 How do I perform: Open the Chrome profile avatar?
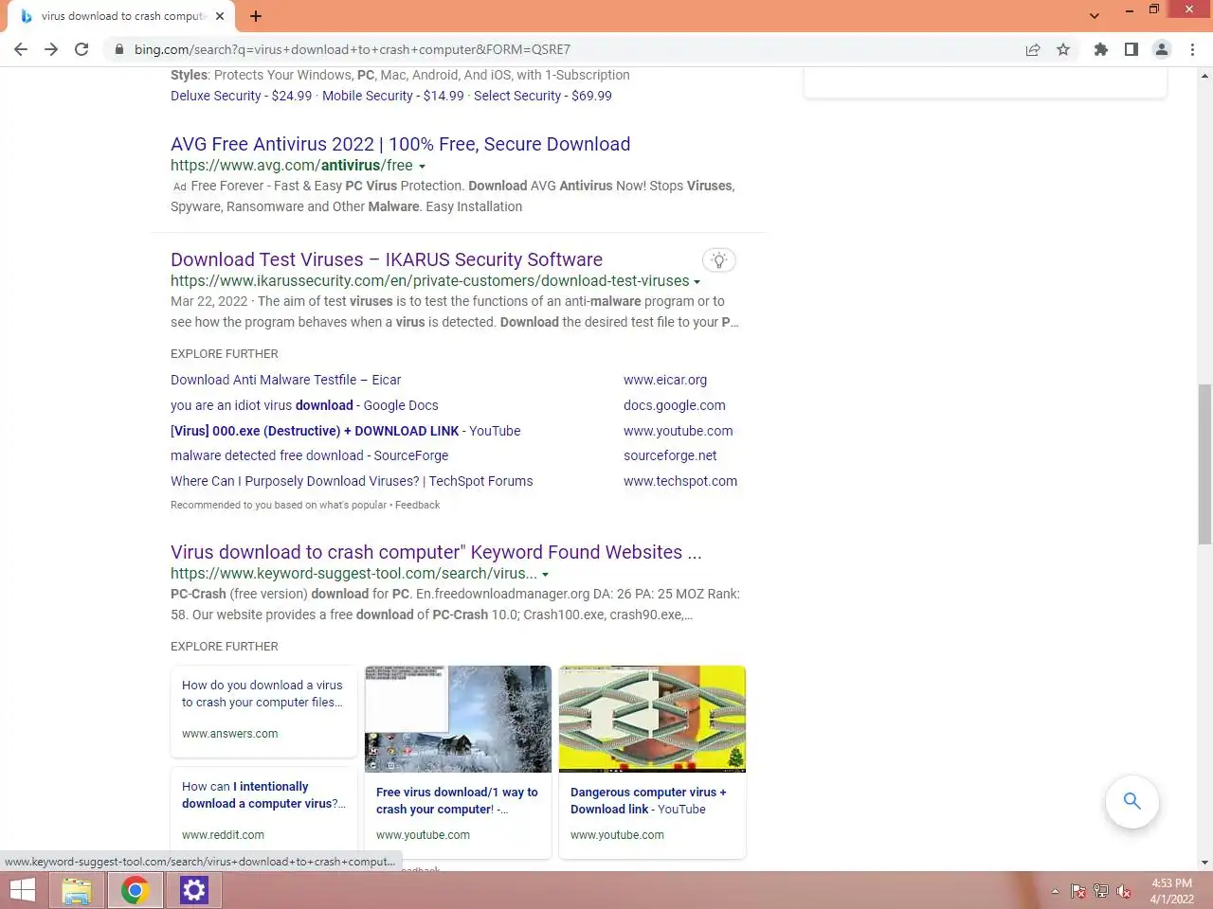1162,49
